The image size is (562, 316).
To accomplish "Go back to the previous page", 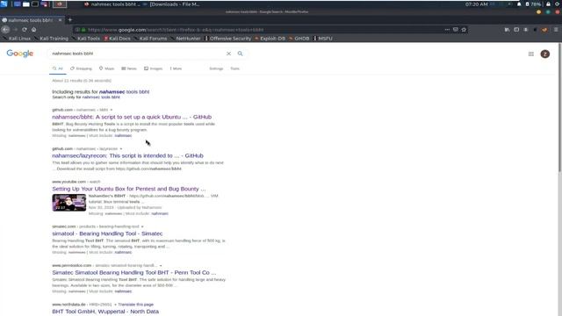I will (x=5, y=30).
